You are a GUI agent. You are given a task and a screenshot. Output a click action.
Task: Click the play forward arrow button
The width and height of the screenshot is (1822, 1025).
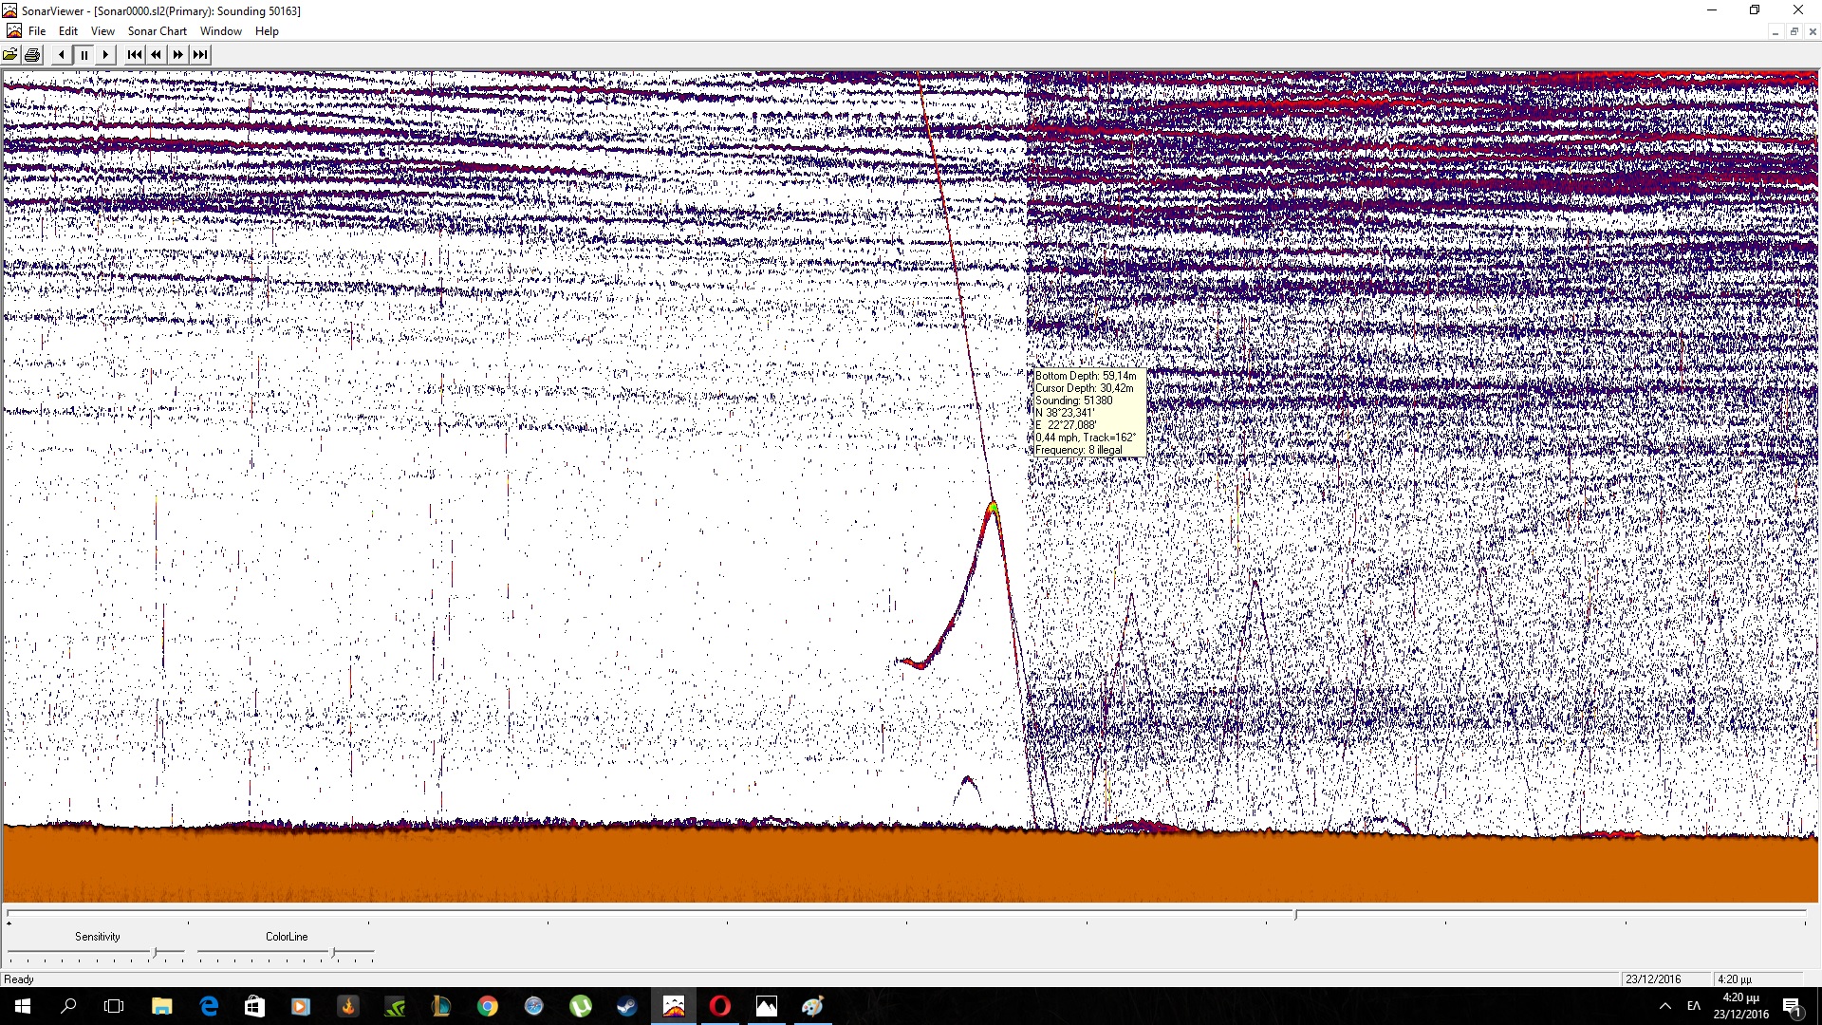tap(106, 55)
